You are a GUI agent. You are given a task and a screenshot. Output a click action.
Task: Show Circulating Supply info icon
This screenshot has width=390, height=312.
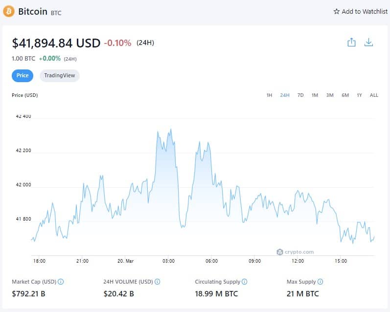[245, 282]
